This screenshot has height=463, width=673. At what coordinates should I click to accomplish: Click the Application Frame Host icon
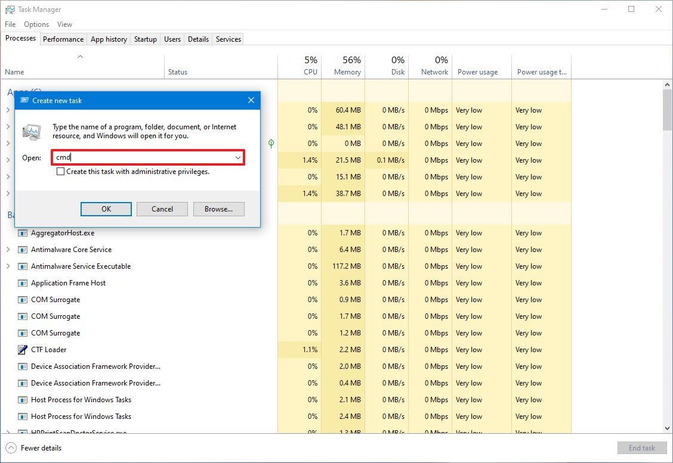click(24, 283)
